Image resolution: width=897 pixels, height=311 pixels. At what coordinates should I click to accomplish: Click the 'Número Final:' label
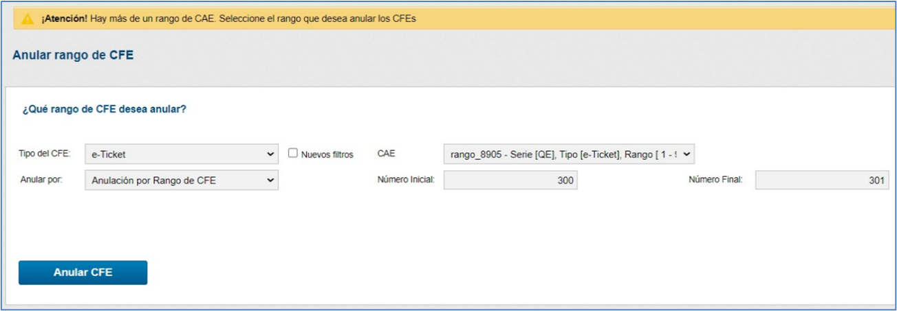(715, 181)
